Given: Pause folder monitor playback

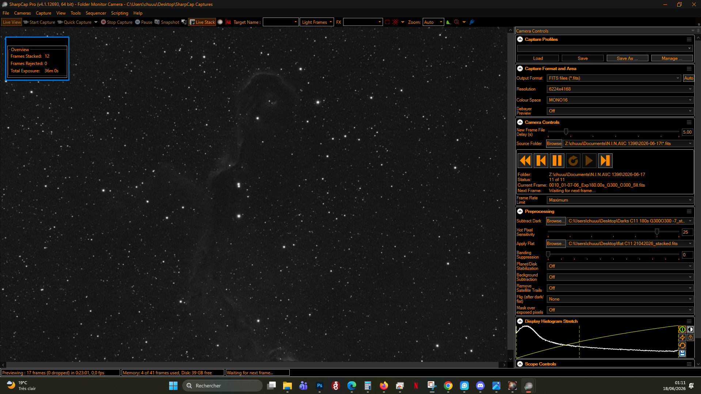Looking at the screenshot, I should tap(557, 161).
